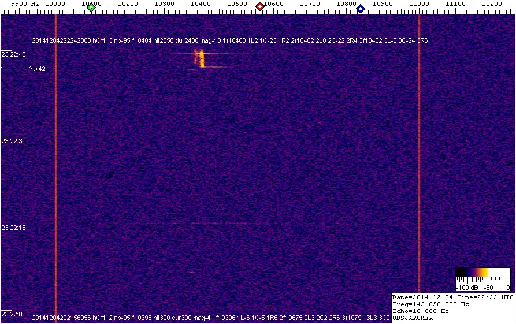This screenshot has height=324, width=516.
Task: Click the 23:22:00 time label
Action: [x=14, y=314]
